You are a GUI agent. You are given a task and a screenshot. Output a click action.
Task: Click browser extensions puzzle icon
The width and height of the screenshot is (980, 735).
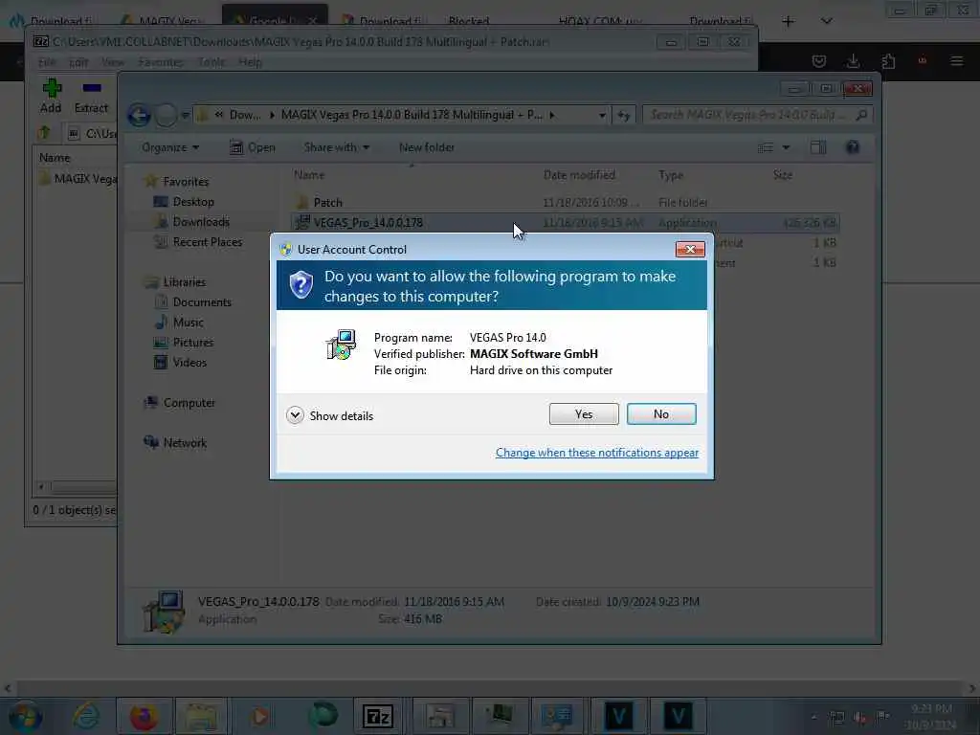888,60
